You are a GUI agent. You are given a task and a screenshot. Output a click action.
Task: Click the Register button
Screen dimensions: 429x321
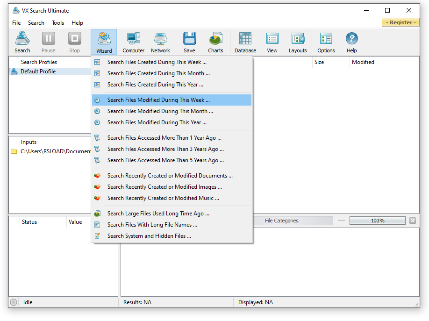pyautogui.click(x=400, y=22)
